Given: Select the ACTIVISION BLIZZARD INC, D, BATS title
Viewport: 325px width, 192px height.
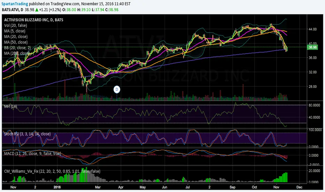Looking at the screenshot, I should click(x=33, y=20).
